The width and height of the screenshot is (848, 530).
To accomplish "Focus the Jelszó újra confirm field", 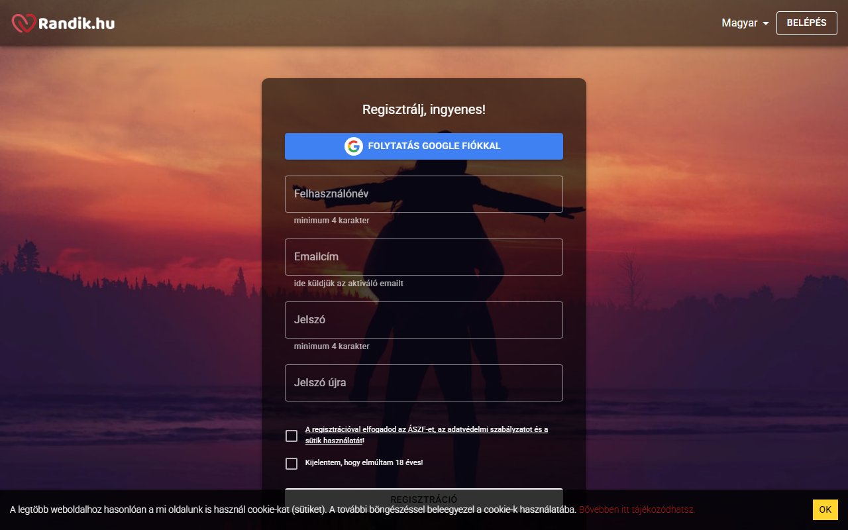I will (x=424, y=383).
